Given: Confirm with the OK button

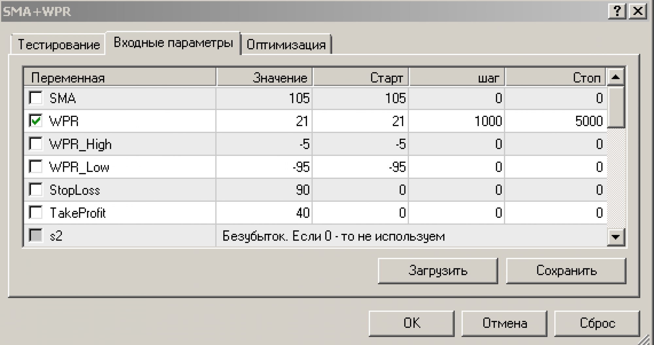Looking at the screenshot, I should [x=411, y=323].
